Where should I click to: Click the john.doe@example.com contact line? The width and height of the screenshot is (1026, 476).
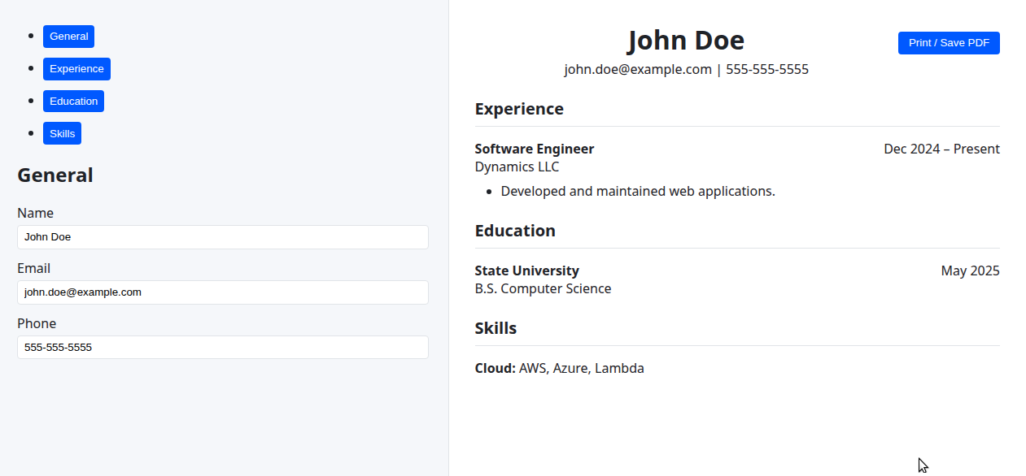686,70
